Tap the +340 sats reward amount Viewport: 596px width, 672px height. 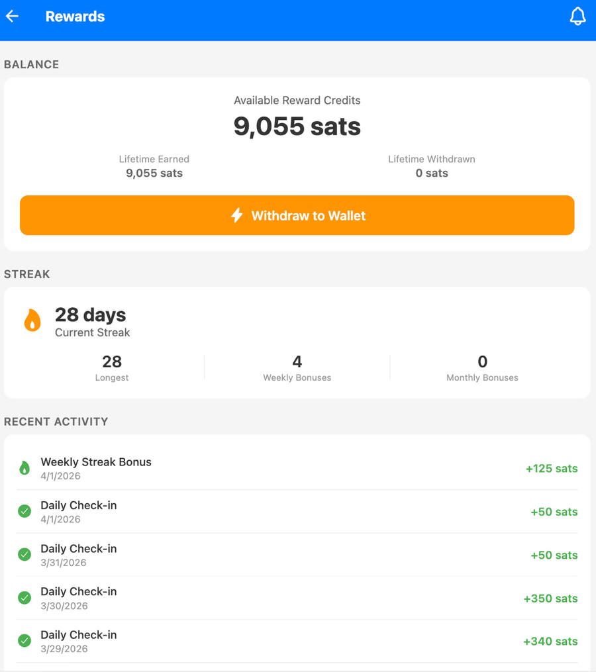point(550,642)
